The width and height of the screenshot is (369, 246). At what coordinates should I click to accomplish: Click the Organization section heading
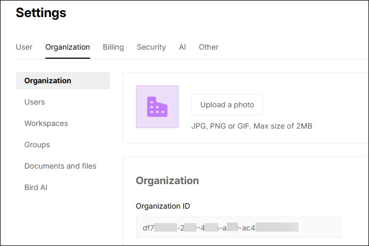(167, 180)
